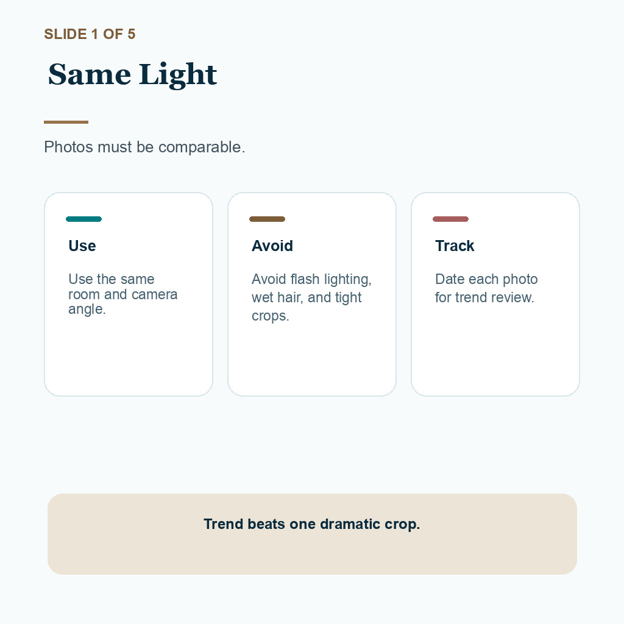Click the word 'crops.' in the Avoid card
Image resolution: width=624 pixels, height=624 pixels.
pyautogui.click(x=270, y=316)
